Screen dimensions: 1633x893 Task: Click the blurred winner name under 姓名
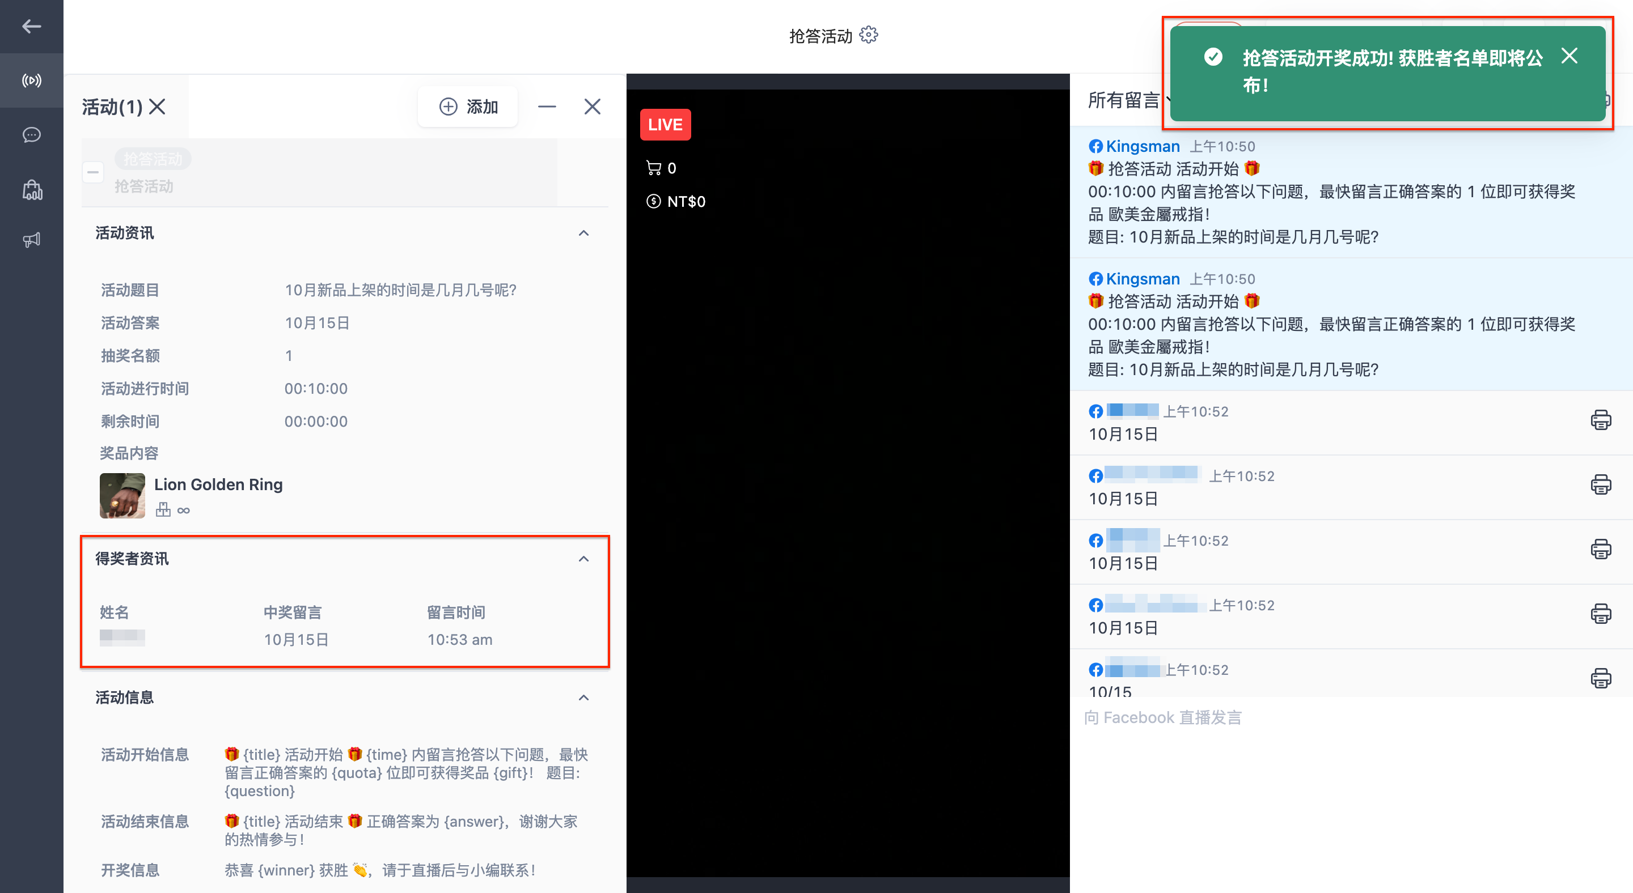(122, 638)
